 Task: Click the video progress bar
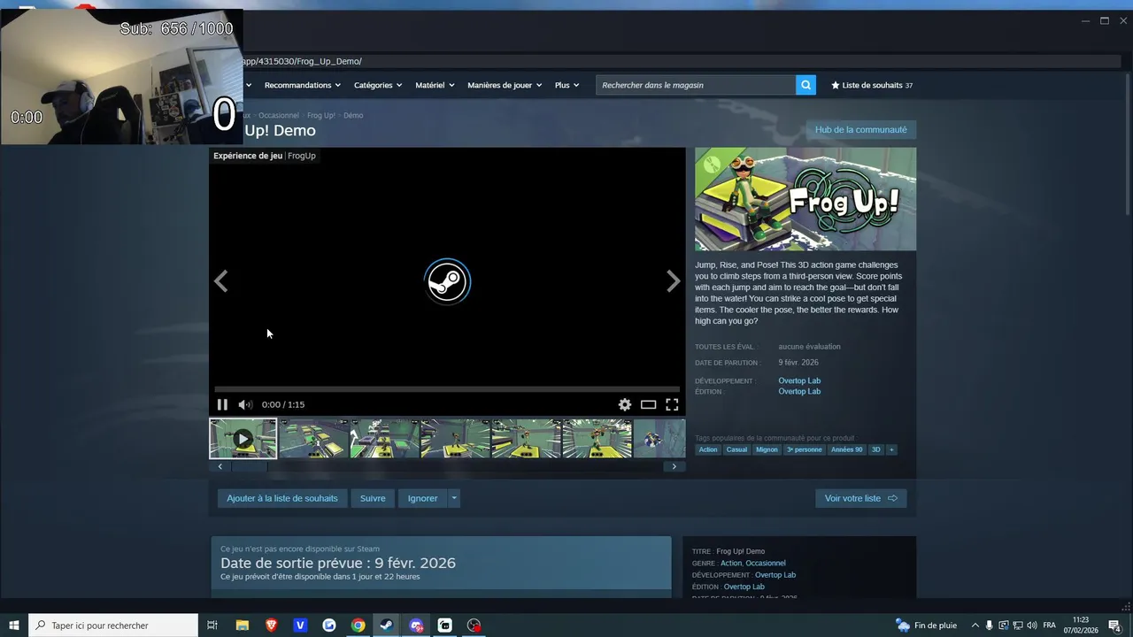(x=447, y=389)
